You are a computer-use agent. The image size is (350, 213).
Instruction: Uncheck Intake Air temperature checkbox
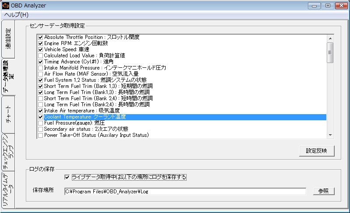40,111
